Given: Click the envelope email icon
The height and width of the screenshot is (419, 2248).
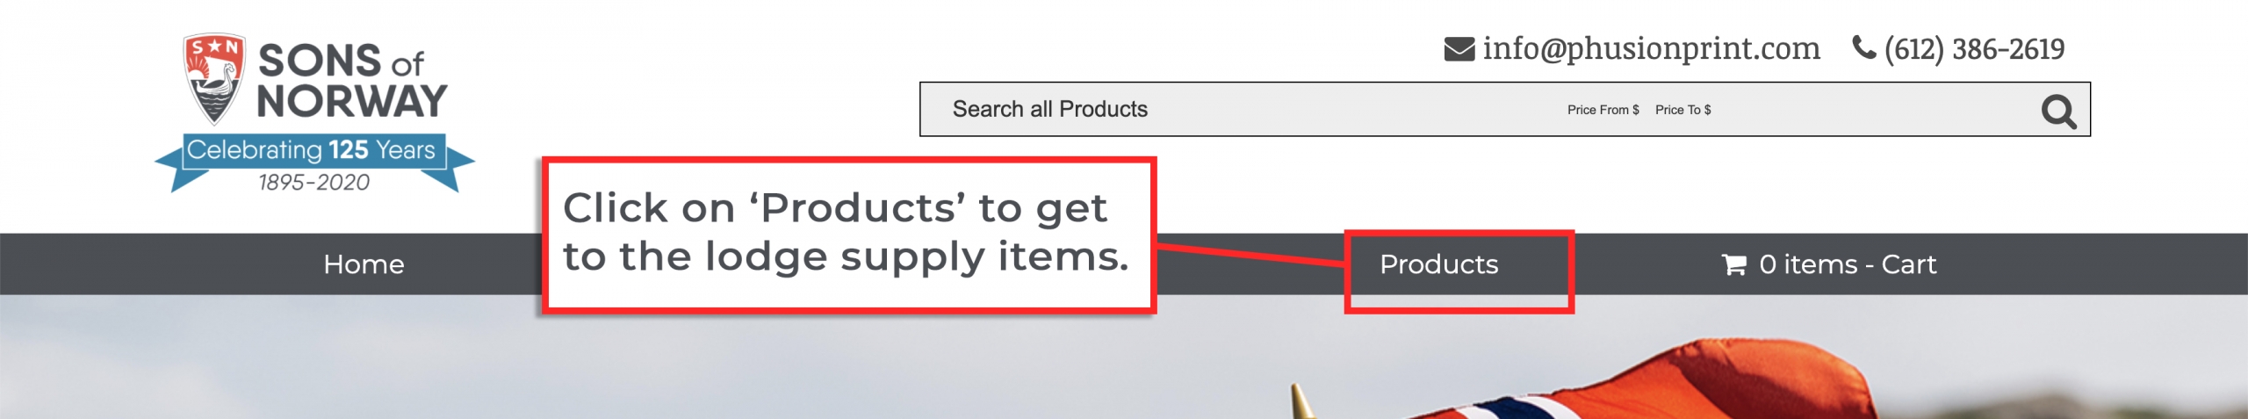Looking at the screenshot, I should point(1459,49).
